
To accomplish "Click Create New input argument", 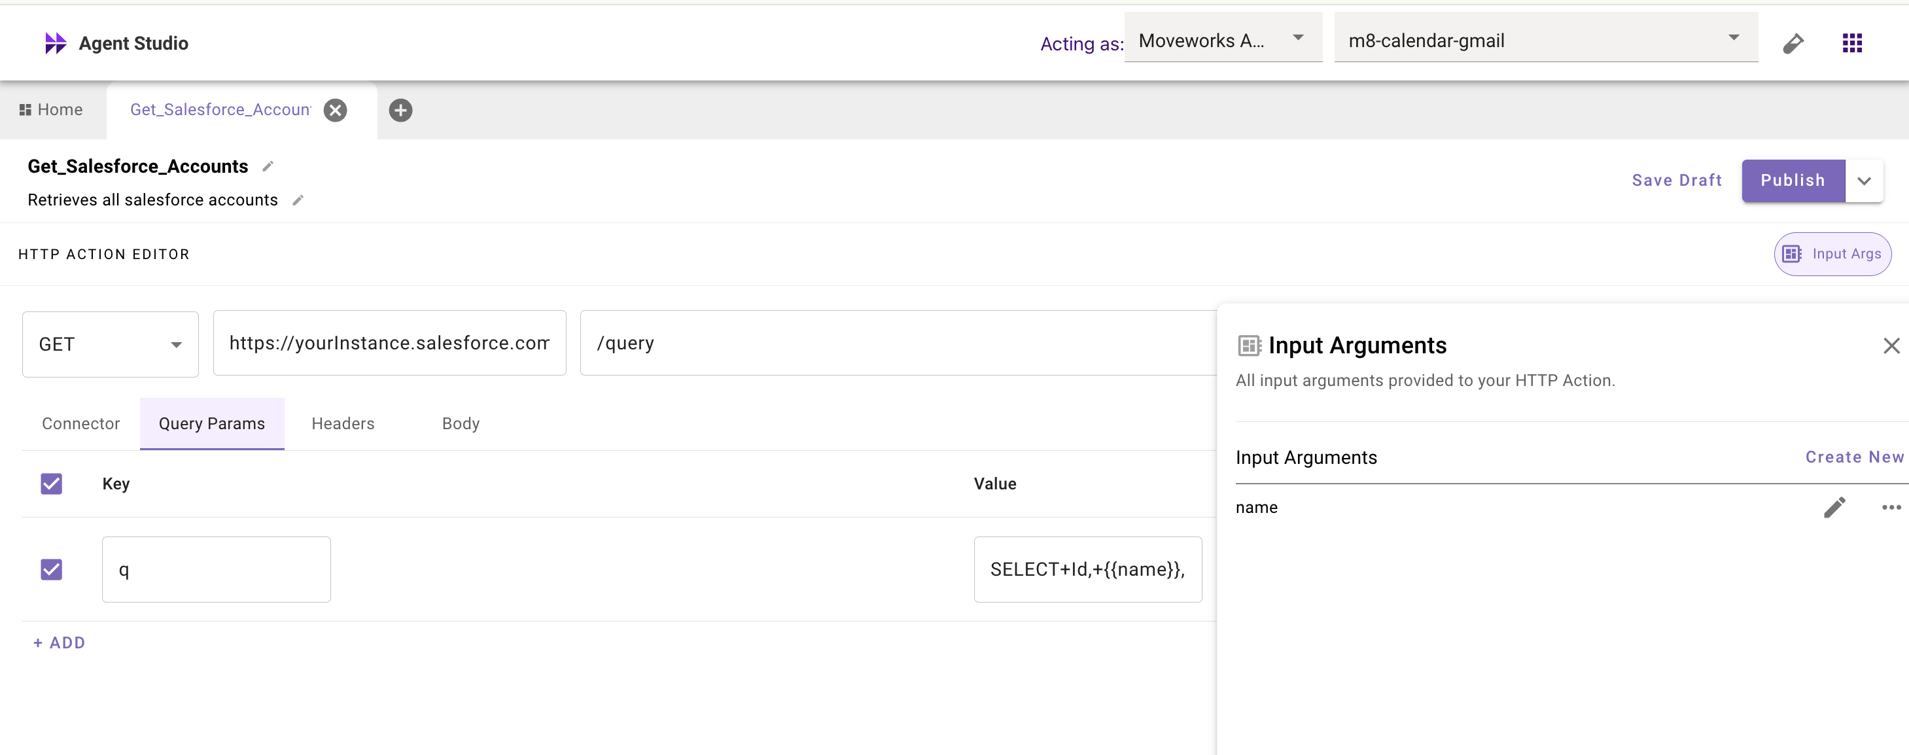I will (1854, 457).
